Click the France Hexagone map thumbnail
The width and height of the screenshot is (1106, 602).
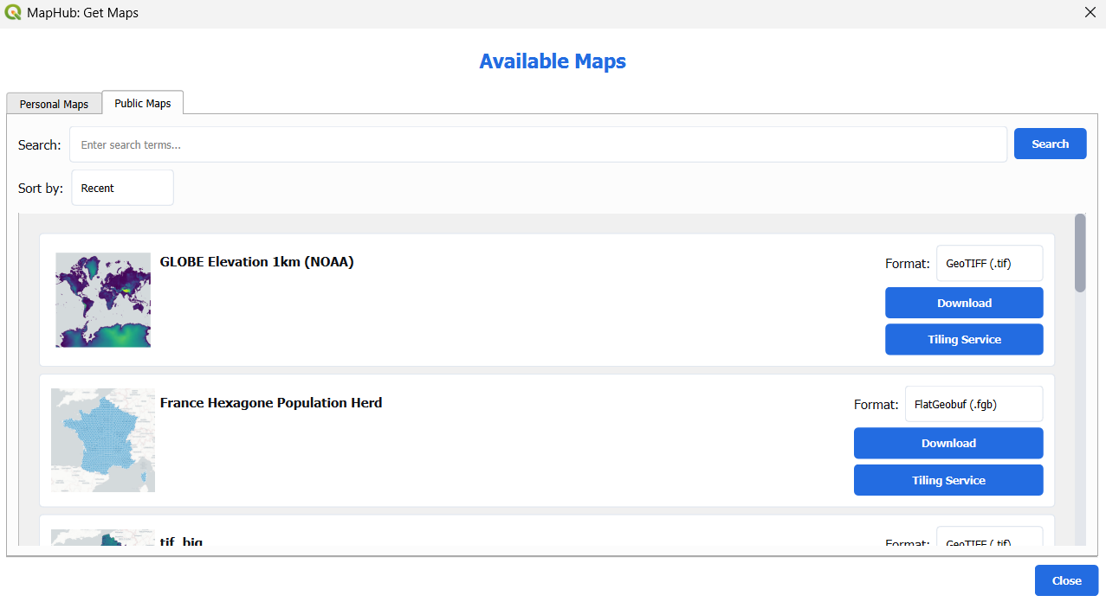pyautogui.click(x=103, y=440)
